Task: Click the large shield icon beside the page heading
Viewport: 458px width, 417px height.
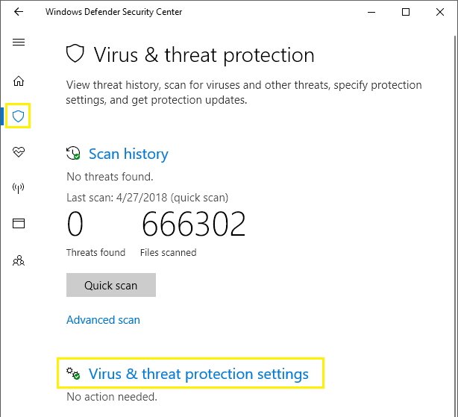Action: [x=75, y=54]
